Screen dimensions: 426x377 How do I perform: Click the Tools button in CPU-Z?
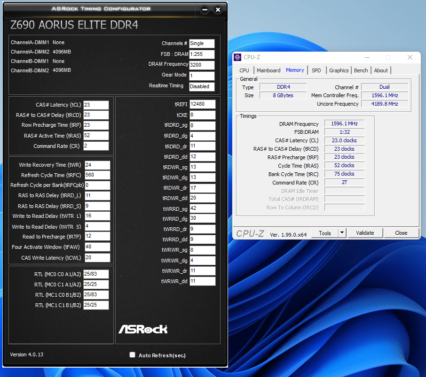pyautogui.click(x=324, y=233)
